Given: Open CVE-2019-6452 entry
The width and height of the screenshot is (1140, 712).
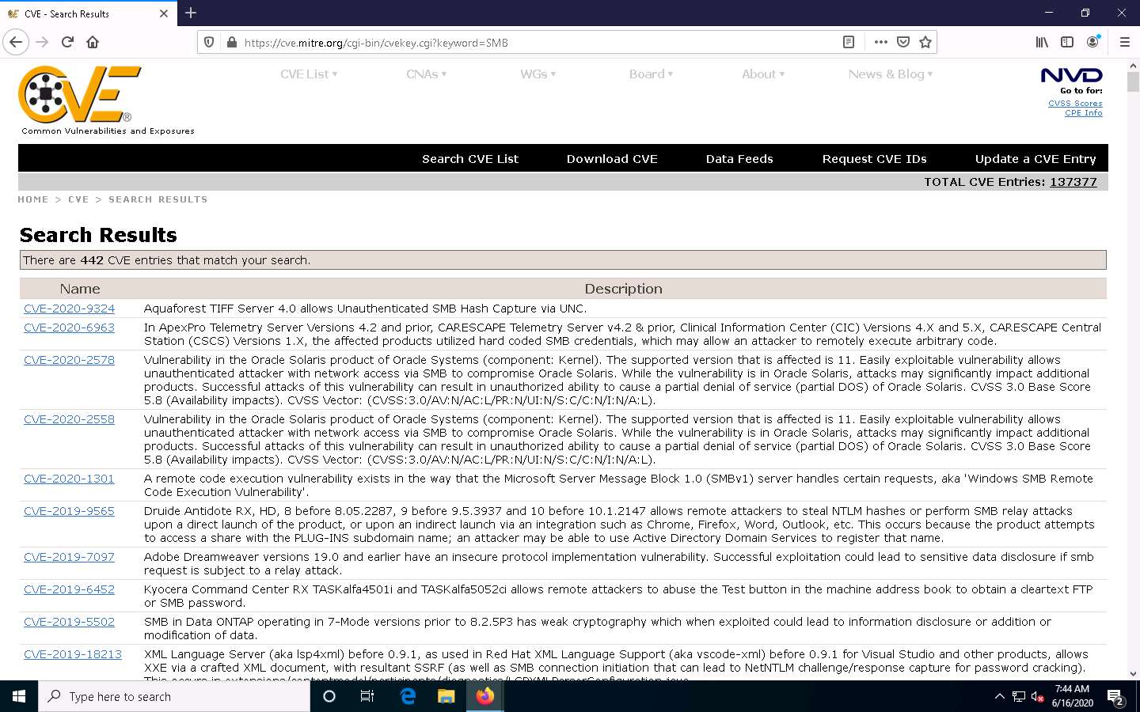Looking at the screenshot, I should pyautogui.click(x=69, y=589).
